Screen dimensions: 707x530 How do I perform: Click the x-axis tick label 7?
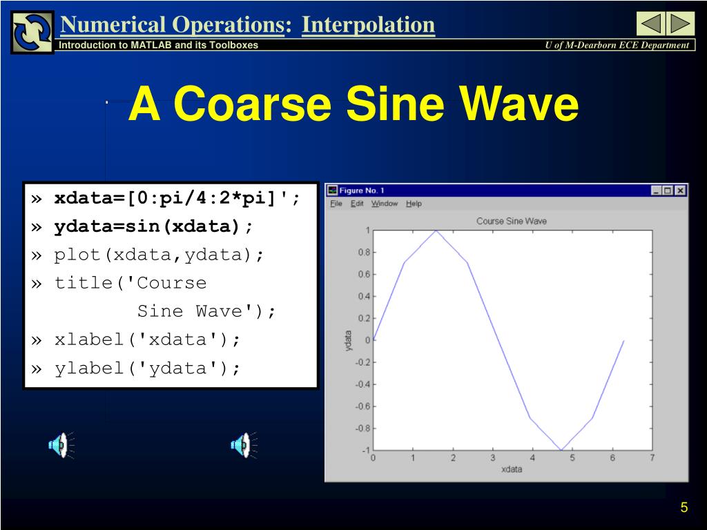[652, 458]
